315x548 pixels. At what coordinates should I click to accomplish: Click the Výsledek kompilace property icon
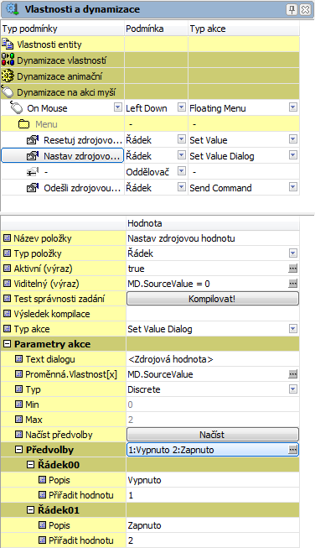[x=7, y=314]
